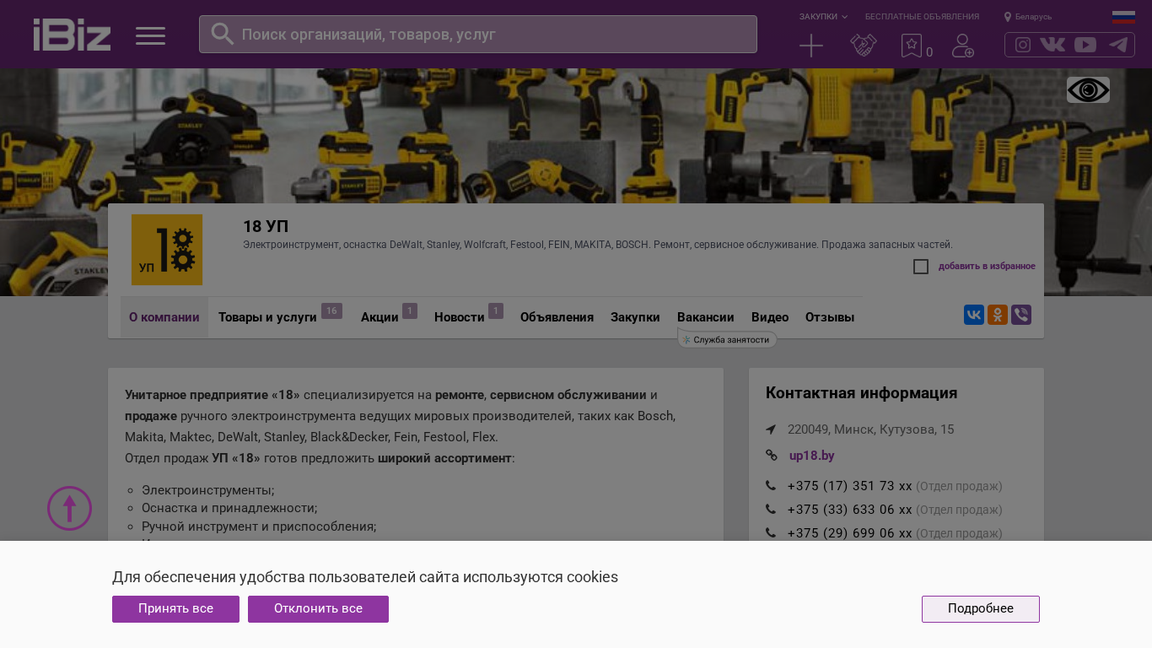
Task: Click the iBiz logo
Action: pos(72,35)
